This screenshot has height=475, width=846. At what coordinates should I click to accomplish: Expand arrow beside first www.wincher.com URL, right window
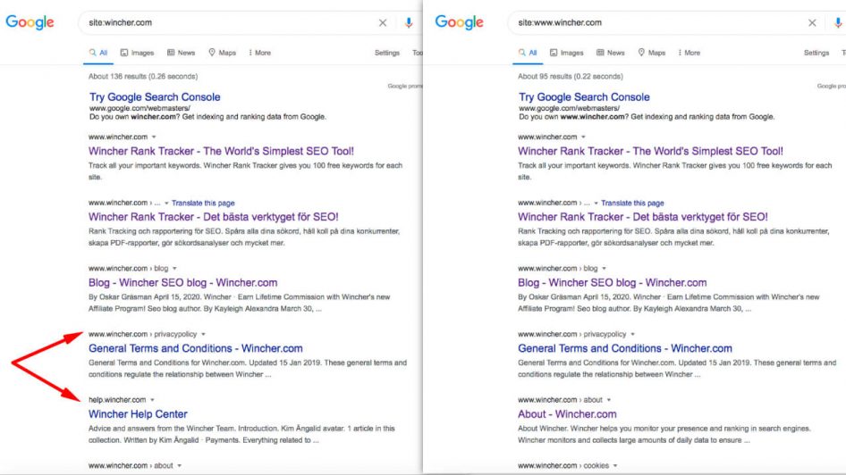coord(583,137)
